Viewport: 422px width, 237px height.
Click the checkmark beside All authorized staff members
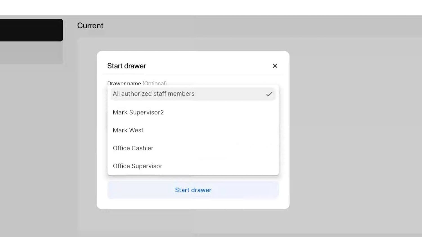point(269,94)
